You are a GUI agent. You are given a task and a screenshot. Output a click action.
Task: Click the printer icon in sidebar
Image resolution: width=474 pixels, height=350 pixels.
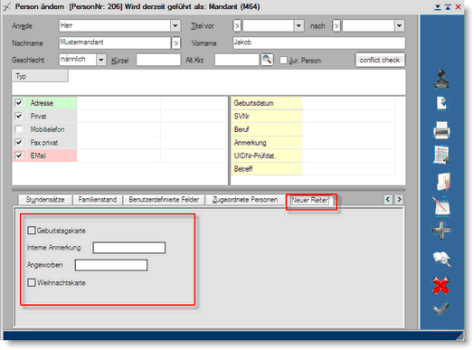point(441,130)
